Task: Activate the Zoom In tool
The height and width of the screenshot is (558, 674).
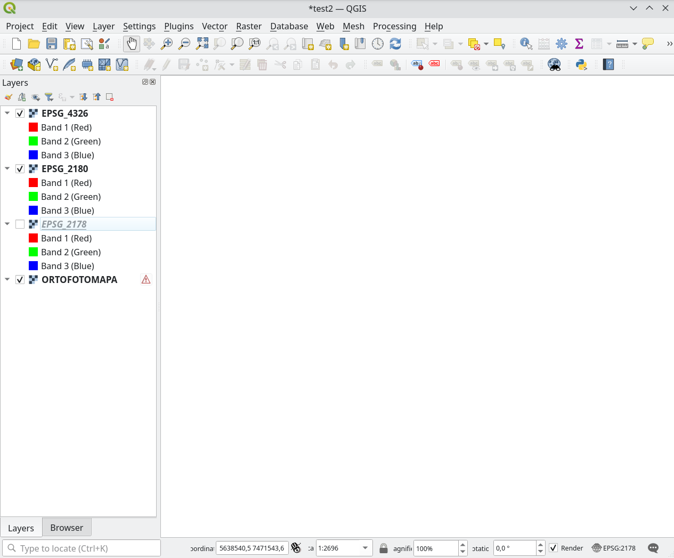Action: click(x=167, y=44)
